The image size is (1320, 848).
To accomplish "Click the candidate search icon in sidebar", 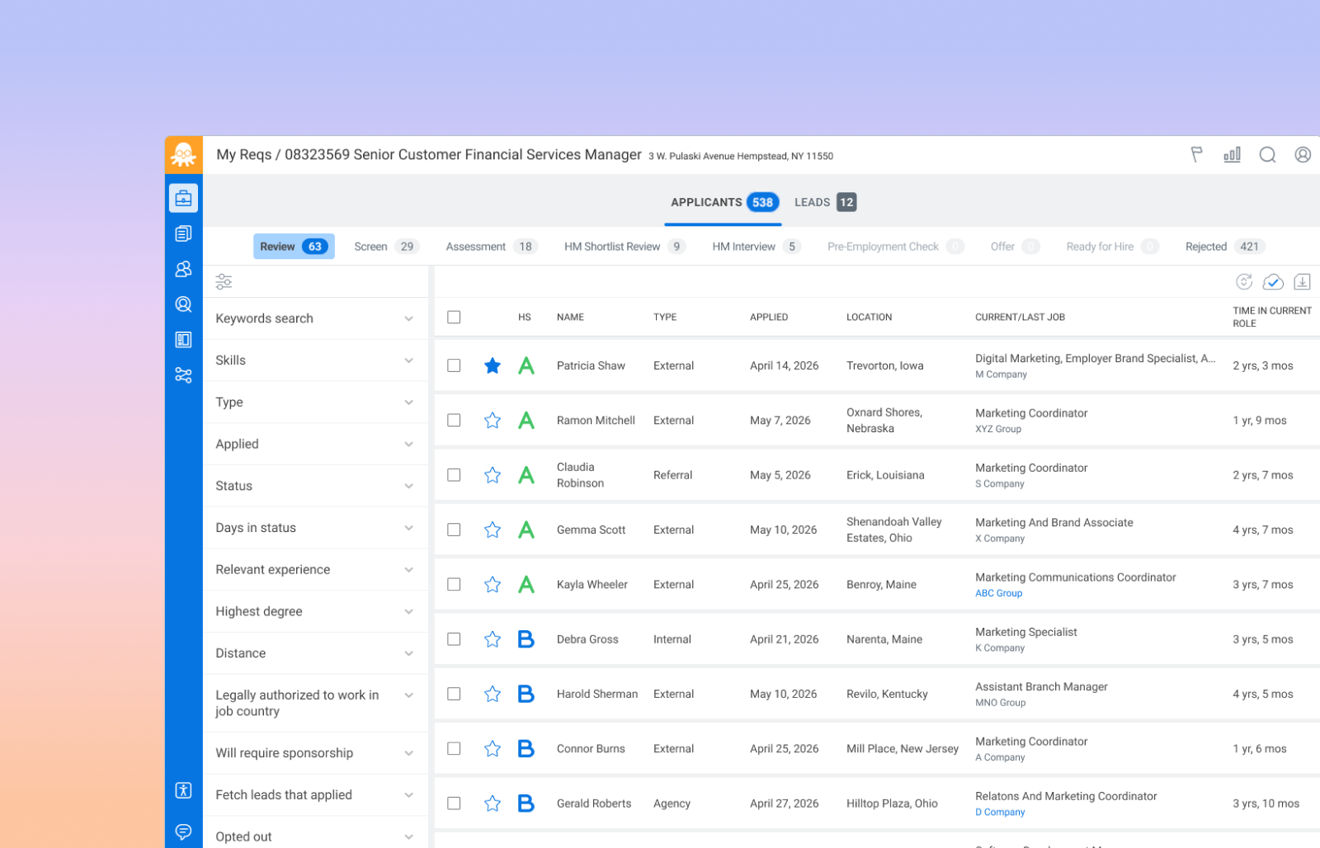I will (x=183, y=304).
